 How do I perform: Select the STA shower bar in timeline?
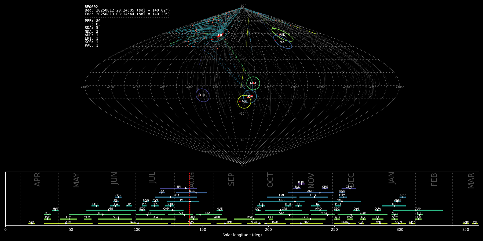point(281,214)
